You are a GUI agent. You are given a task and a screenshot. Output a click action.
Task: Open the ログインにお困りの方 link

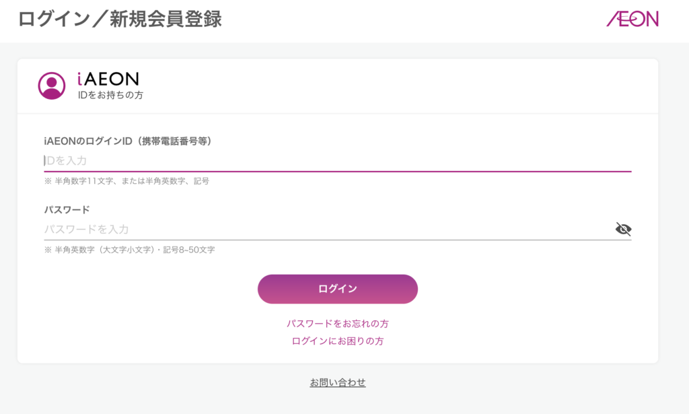[338, 341]
